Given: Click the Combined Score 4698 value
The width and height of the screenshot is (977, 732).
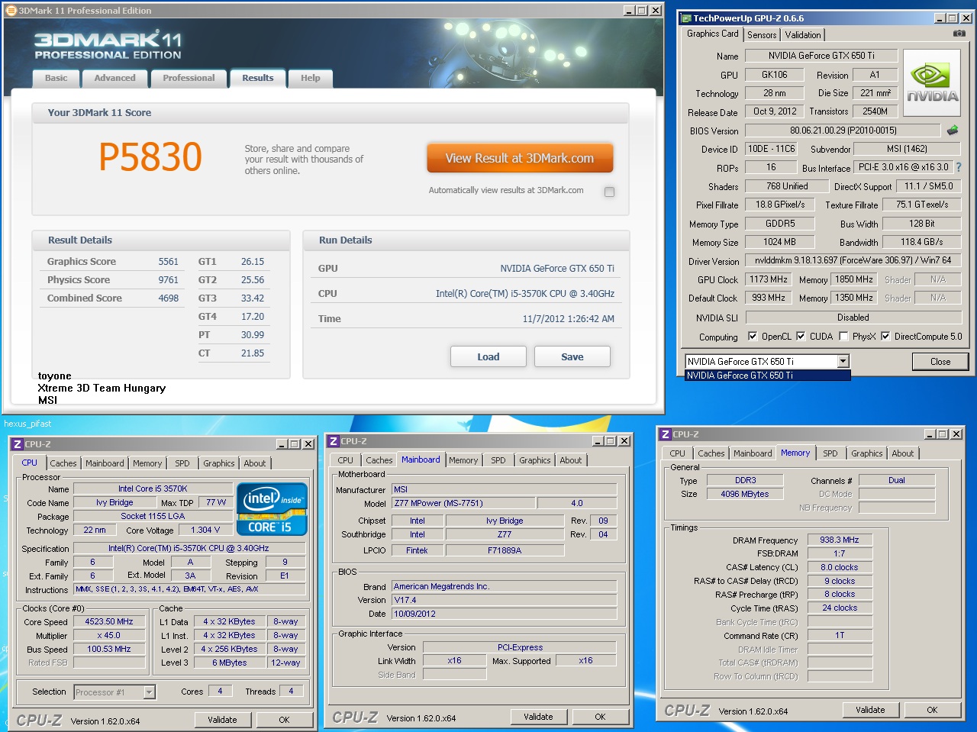Looking at the screenshot, I should (169, 298).
